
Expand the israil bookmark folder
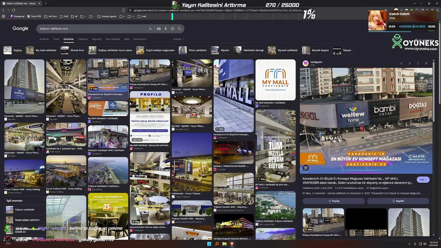pos(142,16)
